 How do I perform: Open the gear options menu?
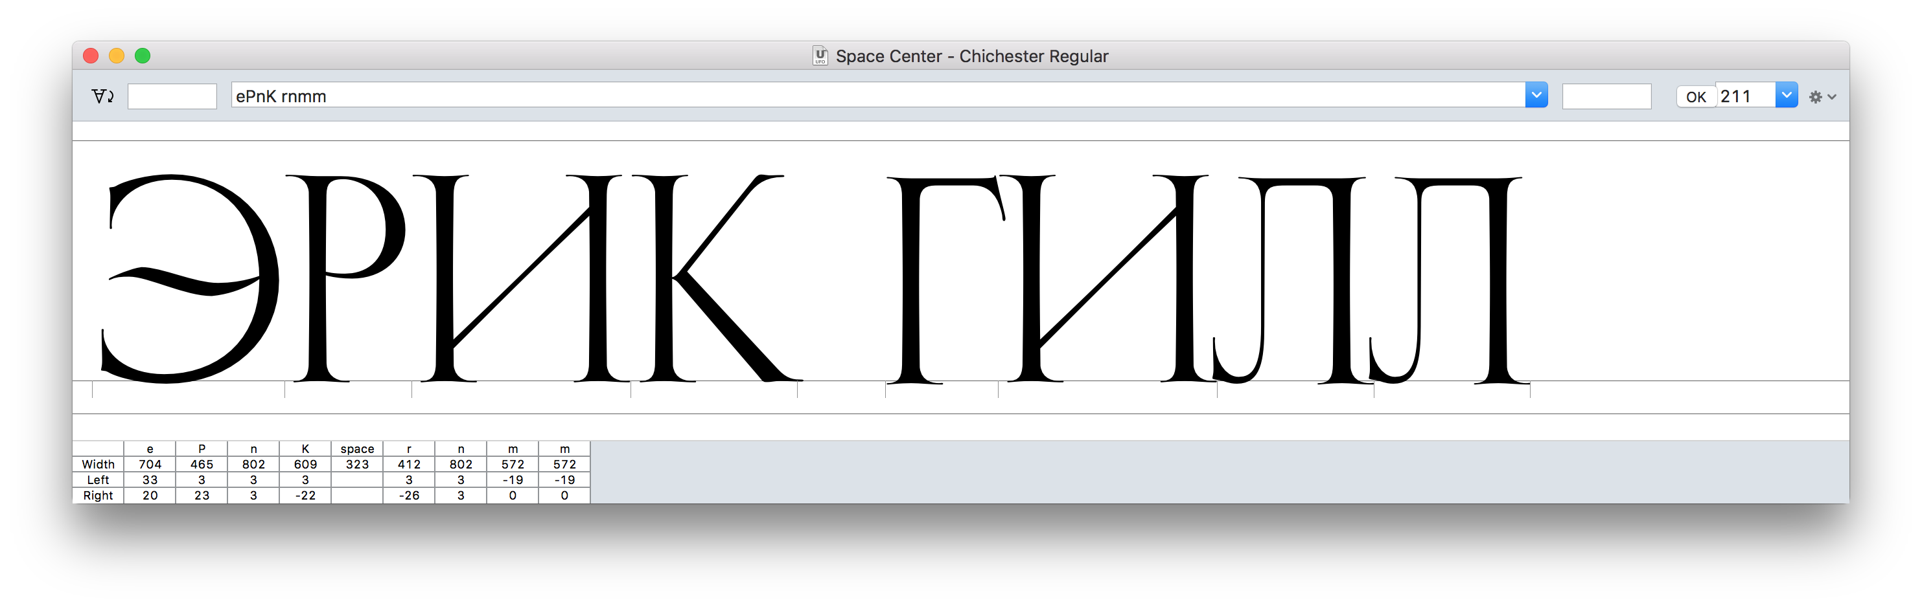click(1822, 97)
